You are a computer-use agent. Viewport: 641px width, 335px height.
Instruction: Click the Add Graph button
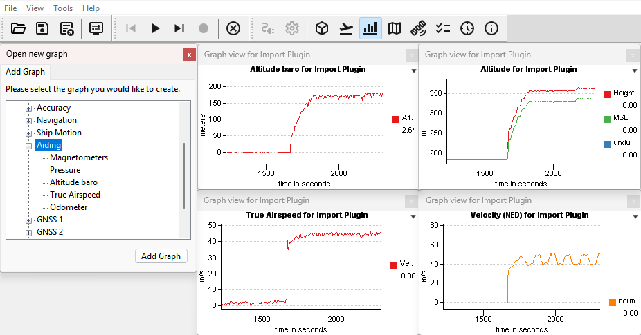161,256
